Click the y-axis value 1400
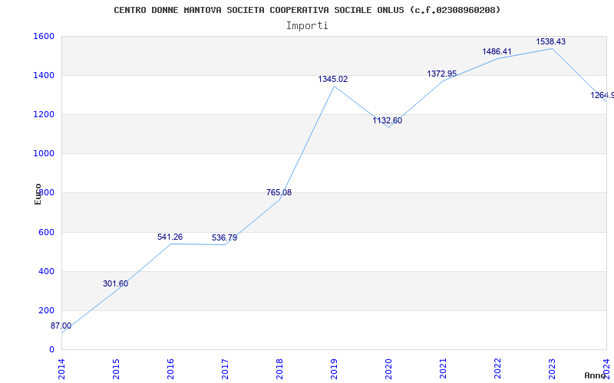The image size is (614, 383). 44,75
